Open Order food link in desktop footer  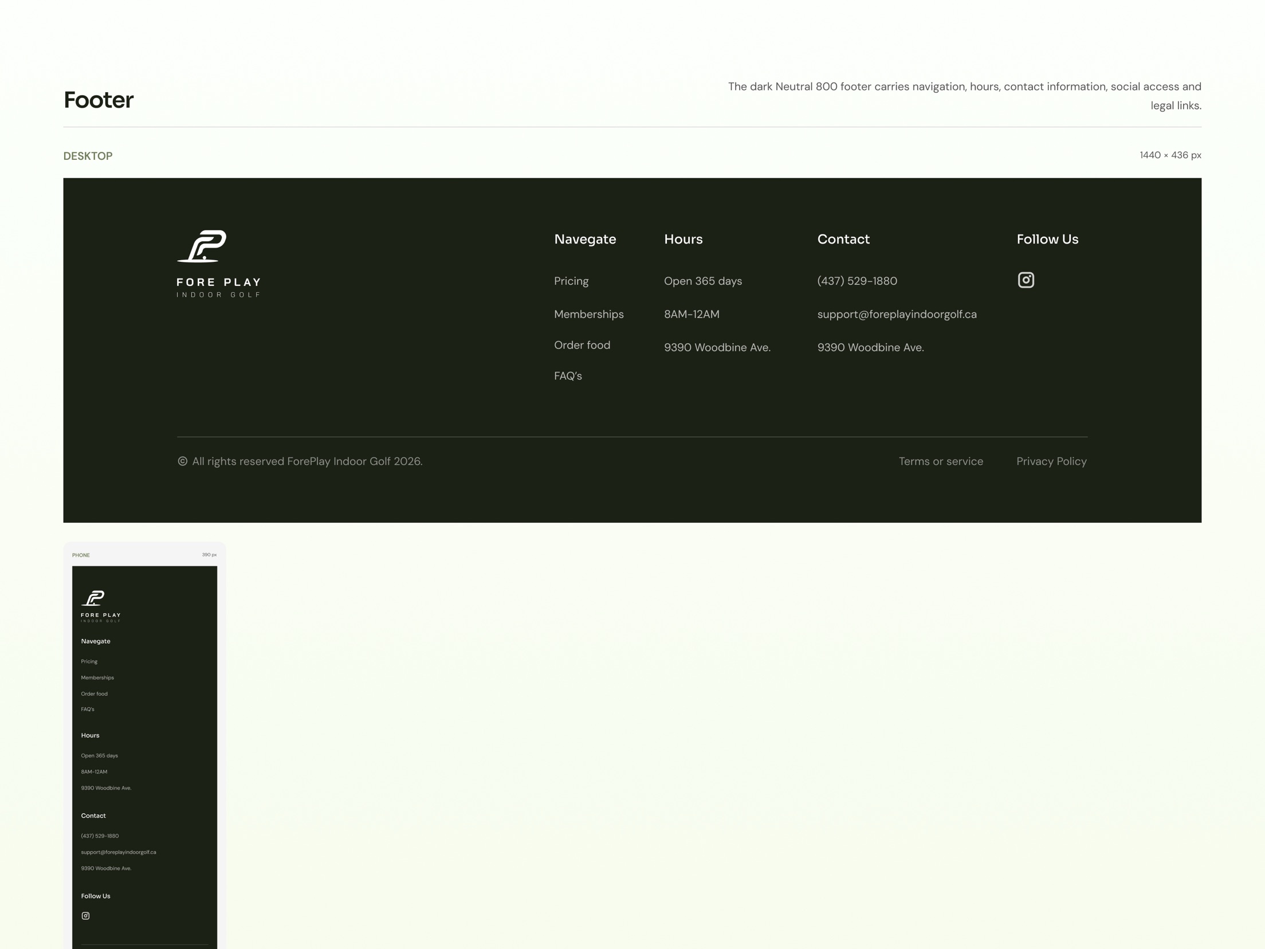point(582,345)
